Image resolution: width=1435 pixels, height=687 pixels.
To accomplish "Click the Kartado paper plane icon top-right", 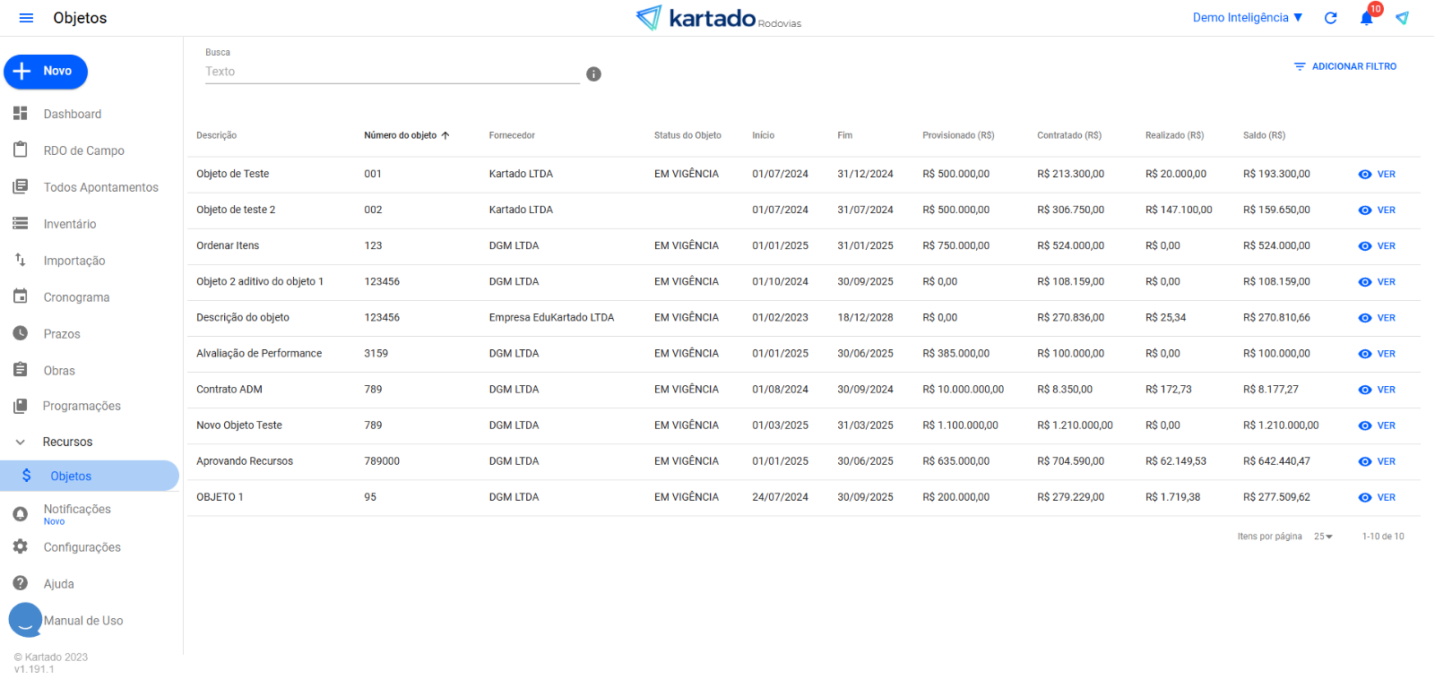I will click(x=1402, y=18).
